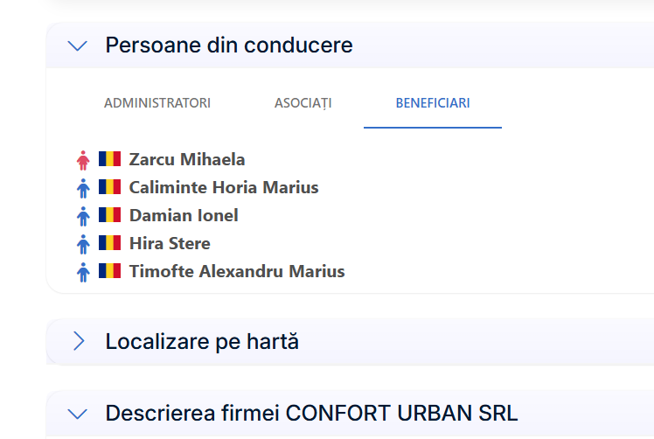654x439 pixels.
Task: Click the Romanian flag beside Damian Ionel
Action: [x=109, y=214]
